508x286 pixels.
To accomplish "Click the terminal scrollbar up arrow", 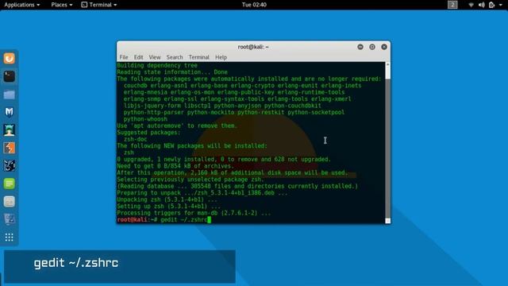I will (387, 65).
